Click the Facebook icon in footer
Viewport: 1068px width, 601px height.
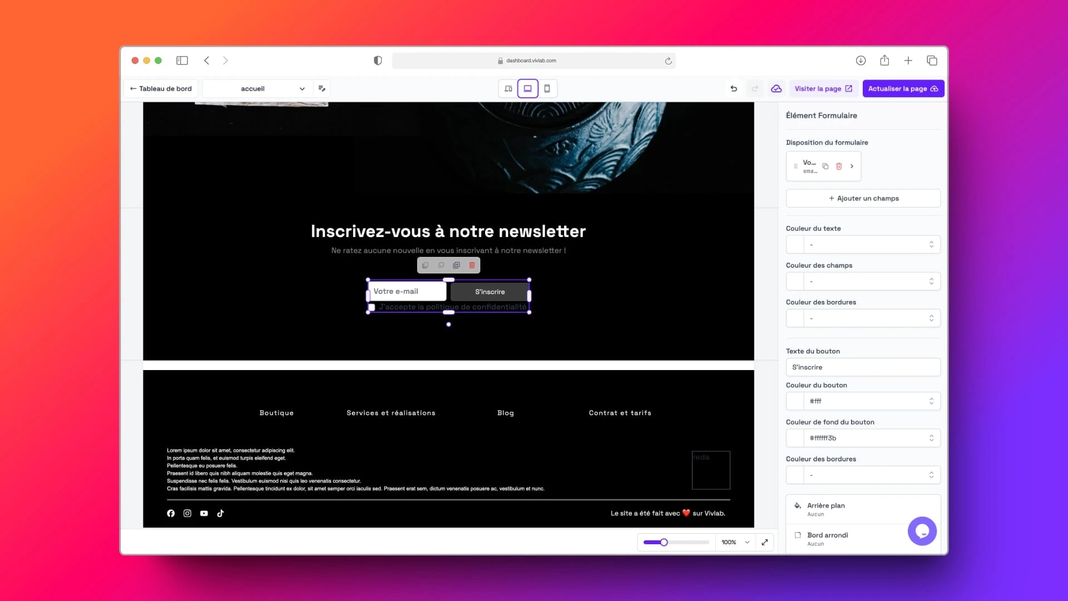(x=171, y=513)
